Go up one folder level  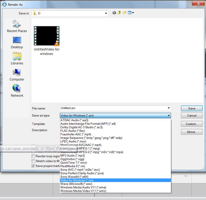tap(119, 13)
